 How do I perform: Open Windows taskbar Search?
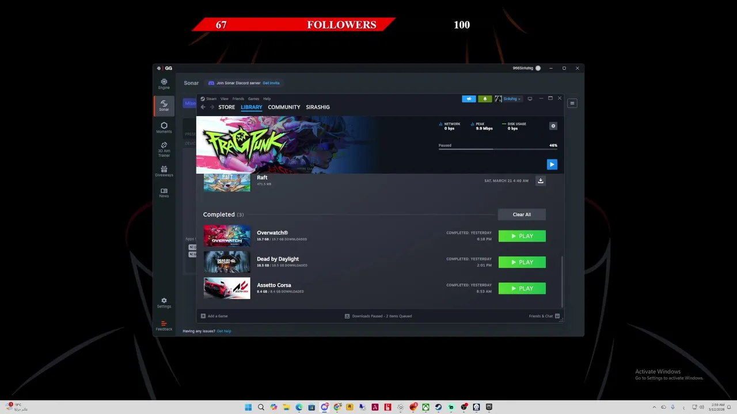pos(261,407)
